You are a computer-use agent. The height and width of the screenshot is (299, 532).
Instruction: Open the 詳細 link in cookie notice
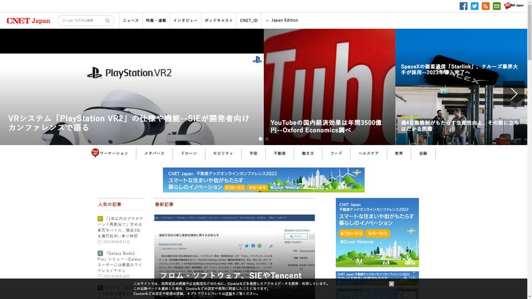point(229,293)
